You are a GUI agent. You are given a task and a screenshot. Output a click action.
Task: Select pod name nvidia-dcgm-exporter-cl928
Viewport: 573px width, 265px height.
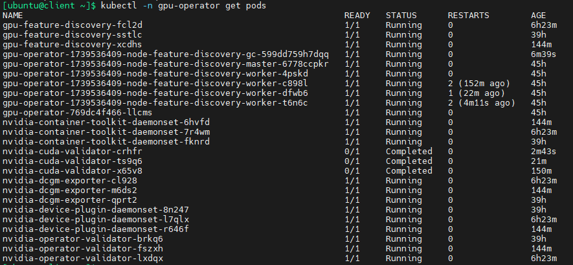pyautogui.click(x=70, y=181)
